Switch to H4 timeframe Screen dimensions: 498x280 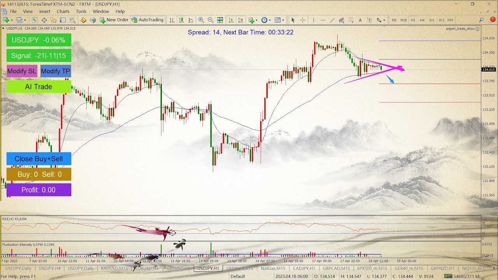[422, 20]
